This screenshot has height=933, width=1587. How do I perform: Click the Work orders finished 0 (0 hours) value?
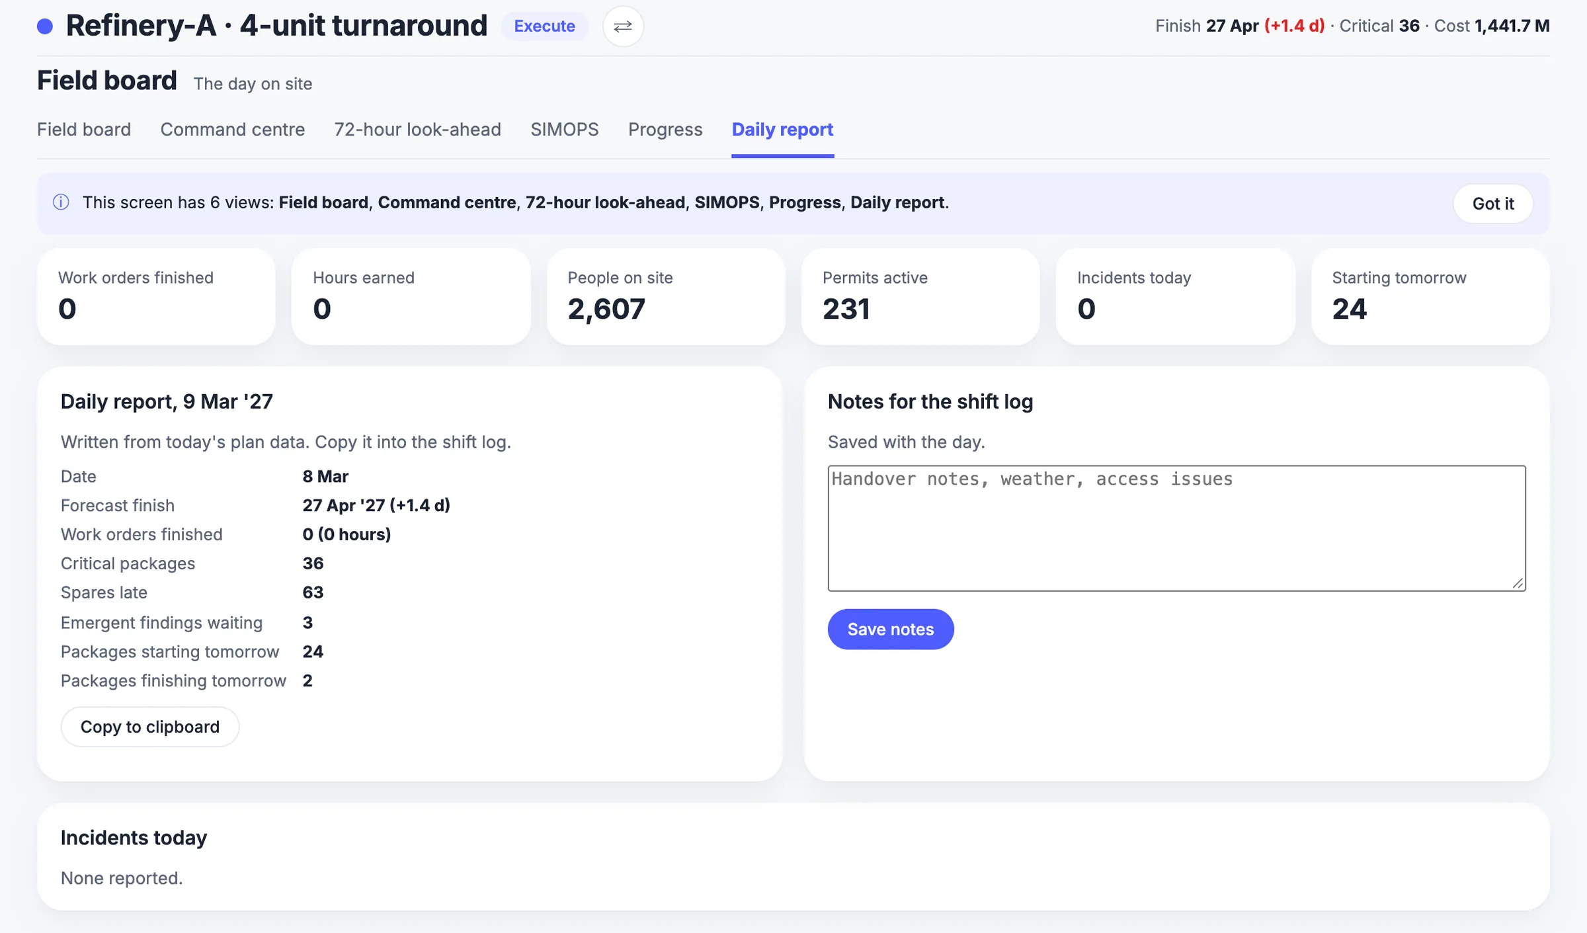pyautogui.click(x=346, y=534)
